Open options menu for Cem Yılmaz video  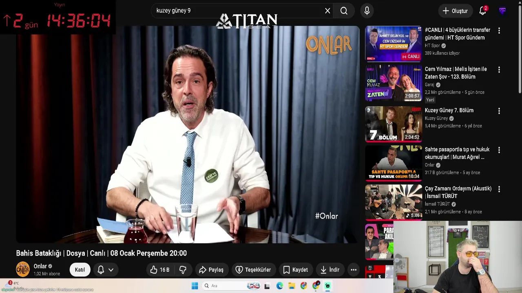click(x=499, y=70)
